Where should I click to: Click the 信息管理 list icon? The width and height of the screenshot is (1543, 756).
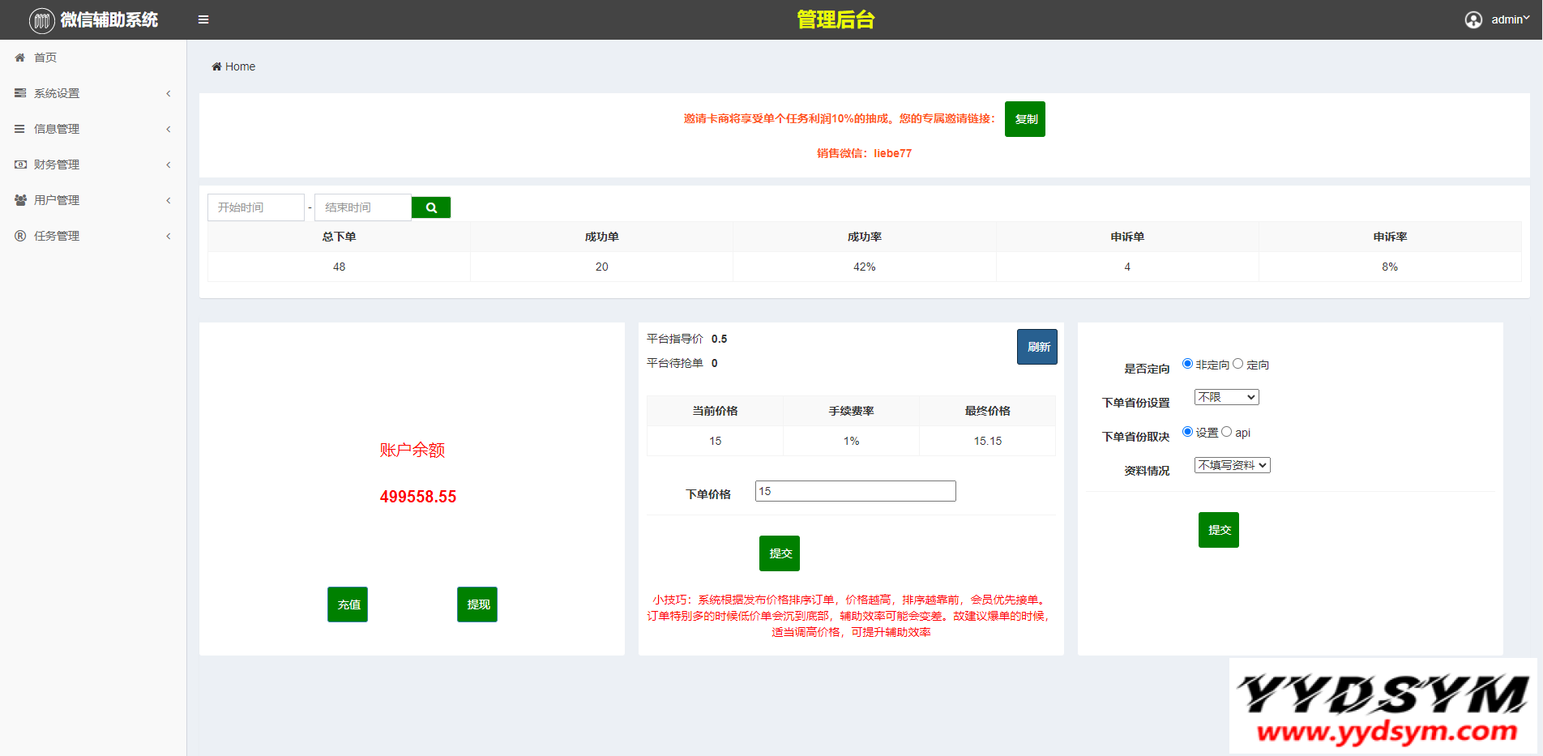19,129
